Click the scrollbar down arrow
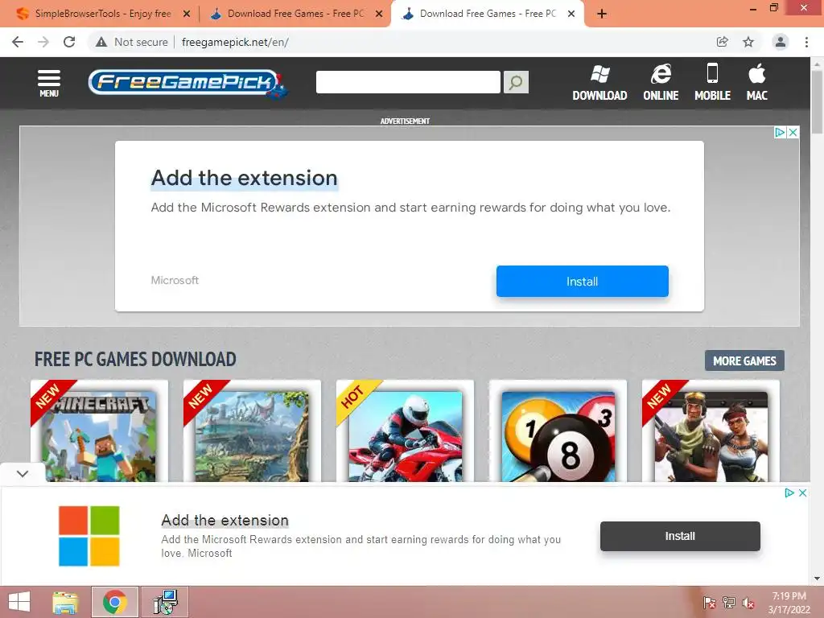 pyautogui.click(x=817, y=579)
